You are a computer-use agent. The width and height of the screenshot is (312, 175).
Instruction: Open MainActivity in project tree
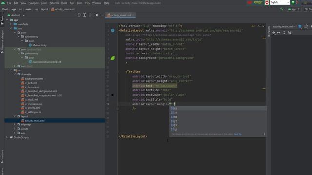pyautogui.click(x=39, y=45)
